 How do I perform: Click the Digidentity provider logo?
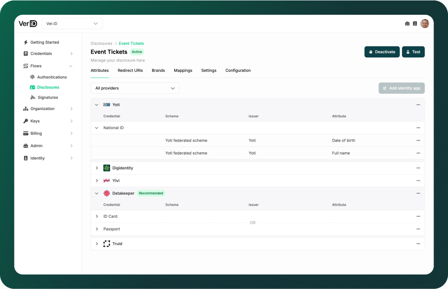click(107, 168)
